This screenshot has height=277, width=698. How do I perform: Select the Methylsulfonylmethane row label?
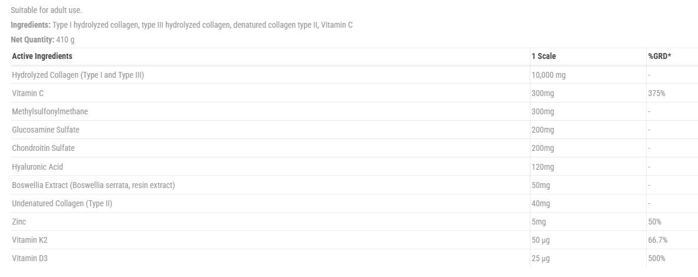click(50, 111)
